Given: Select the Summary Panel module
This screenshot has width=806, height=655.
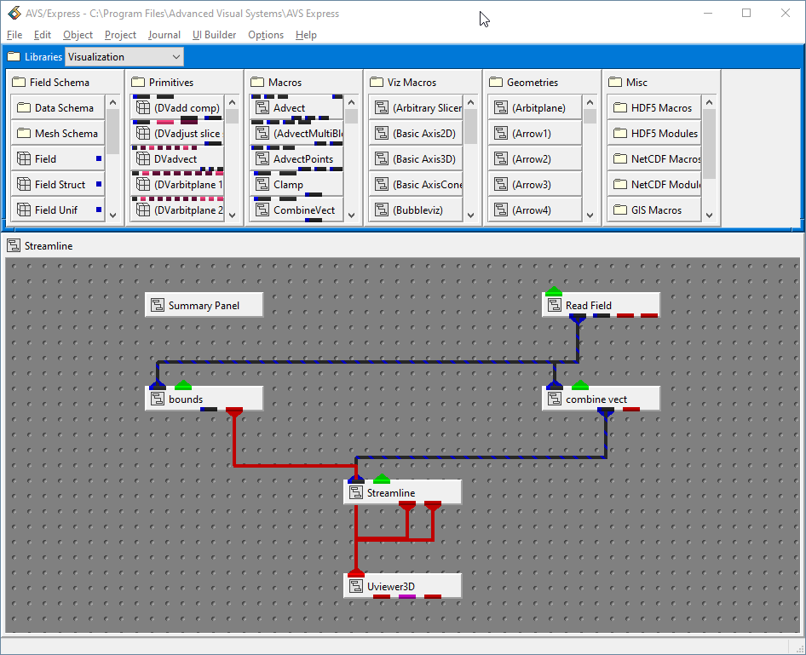Looking at the screenshot, I should point(204,305).
